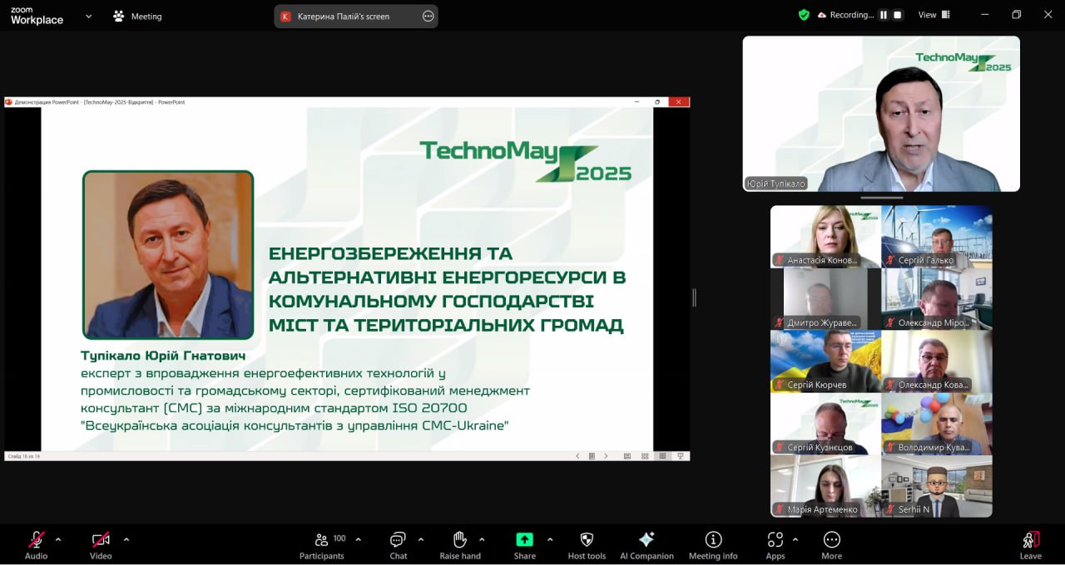Expand arrow next to Share
This screenshot has height=565, width=1065.
point(550,539)
